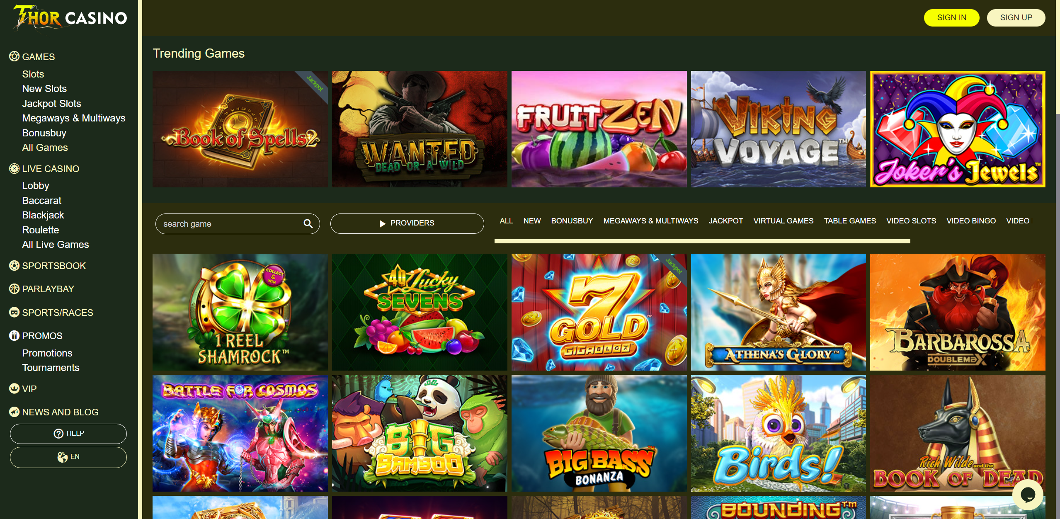Open the Help button in sidebar
The height and width of the screenshot is (519, 1060).
[68, 434]
